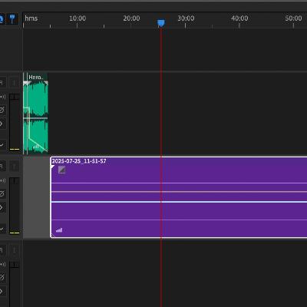
Task: Select the green Hero clip
Action: tap(35, 114)
